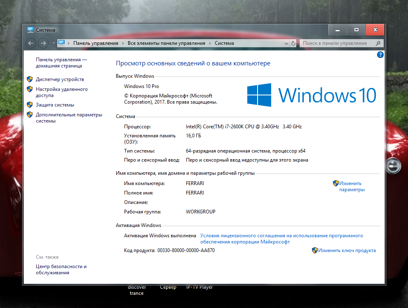
Task: Go back with the Back arrow button
Action: tap(31, 43)
